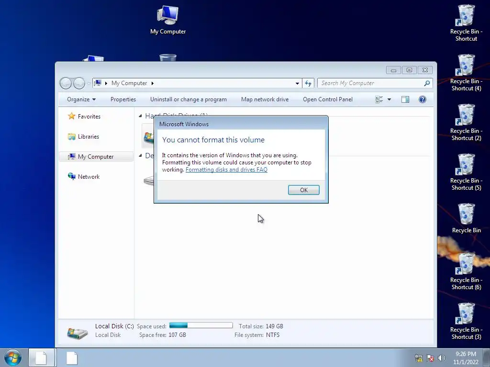Click the 149 GB total size value

click(x=274, y=326)
